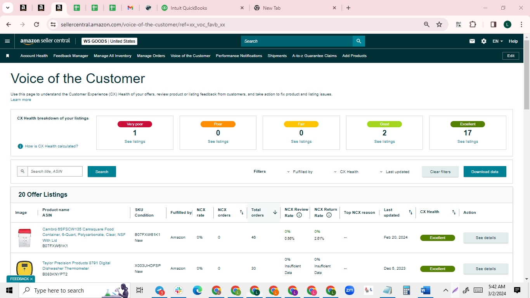The image size is (530, 298).
Task: Open the EN language dropdown
Action: [497, 41]
